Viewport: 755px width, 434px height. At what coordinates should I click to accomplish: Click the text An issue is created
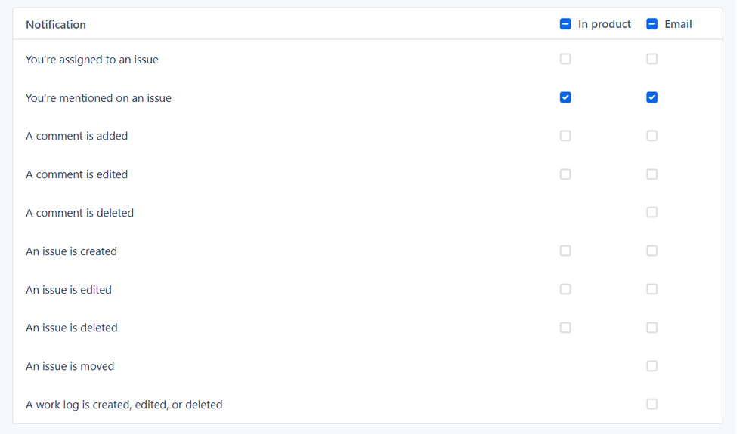pyautogui.click(x=71, y=251)
